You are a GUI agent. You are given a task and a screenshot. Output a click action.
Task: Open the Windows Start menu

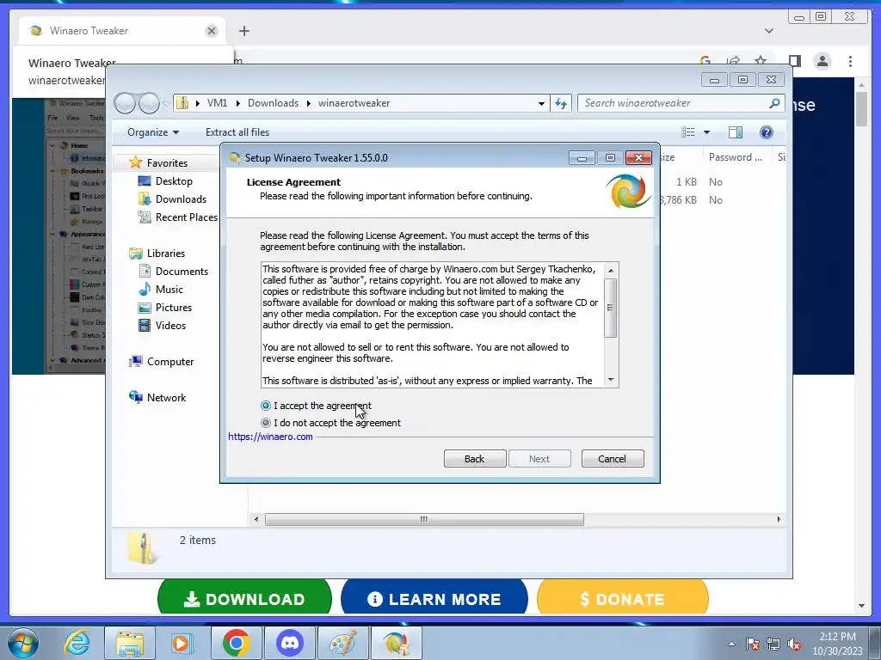(x=23, y=644)
